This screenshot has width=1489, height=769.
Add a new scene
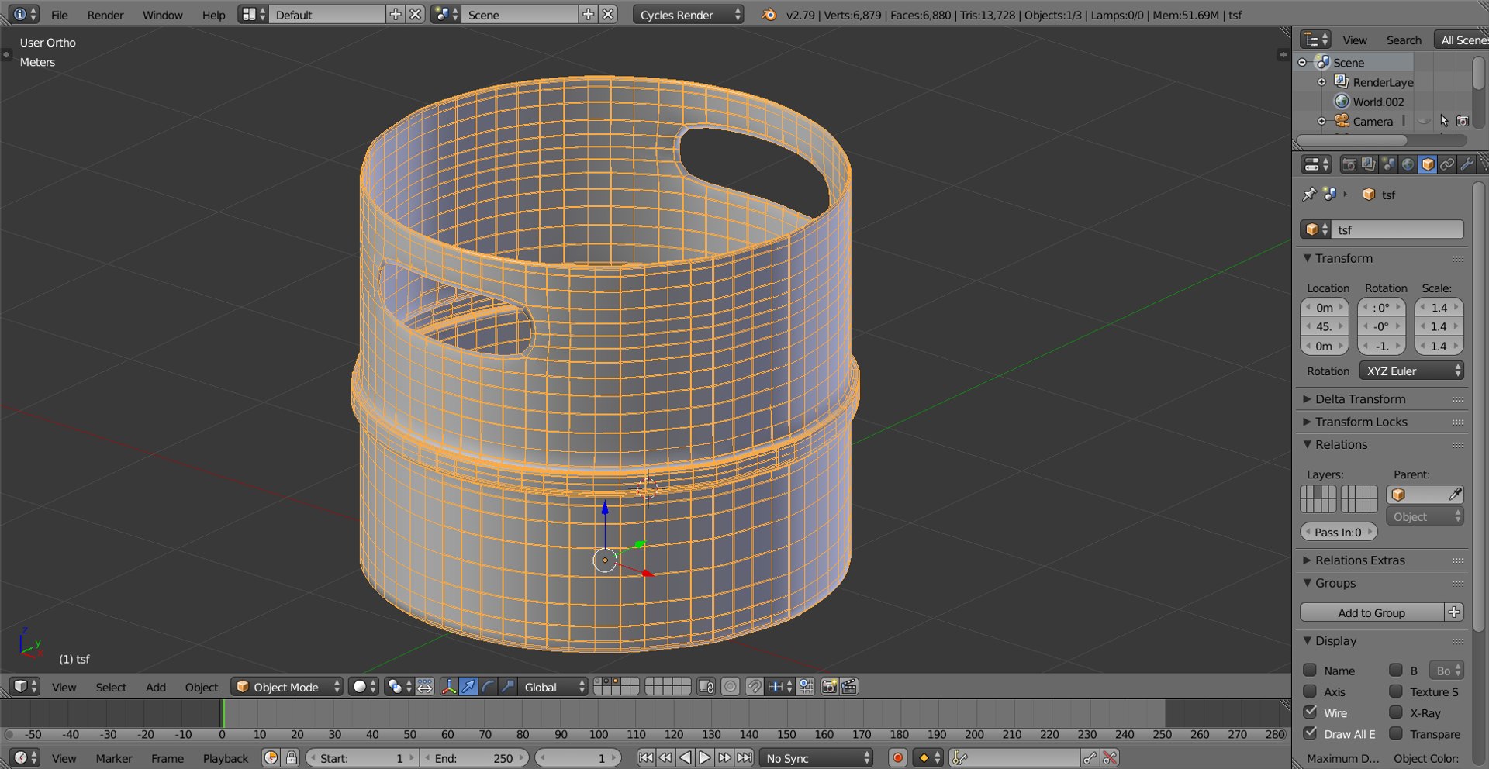tap(588, 14)
